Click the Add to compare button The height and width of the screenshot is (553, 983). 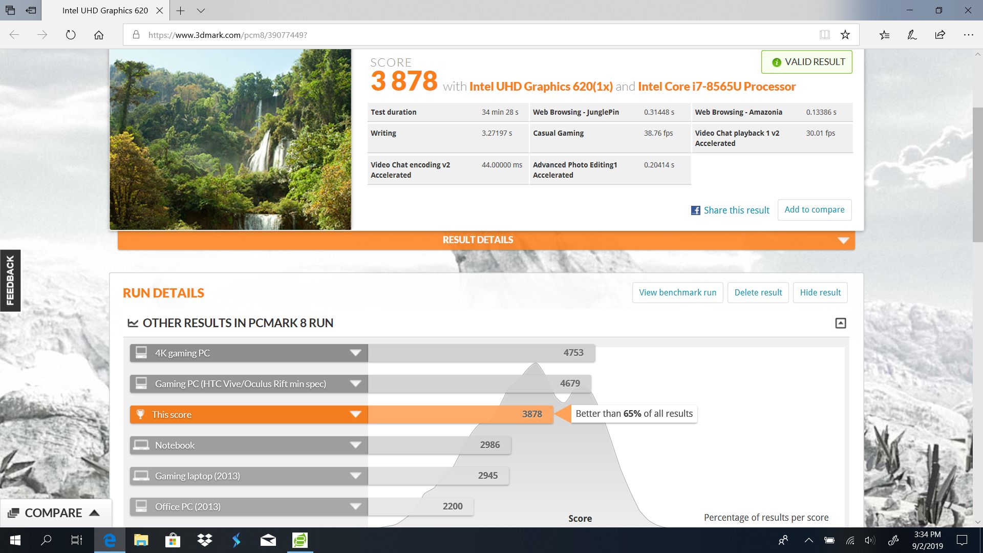(815, 210)
